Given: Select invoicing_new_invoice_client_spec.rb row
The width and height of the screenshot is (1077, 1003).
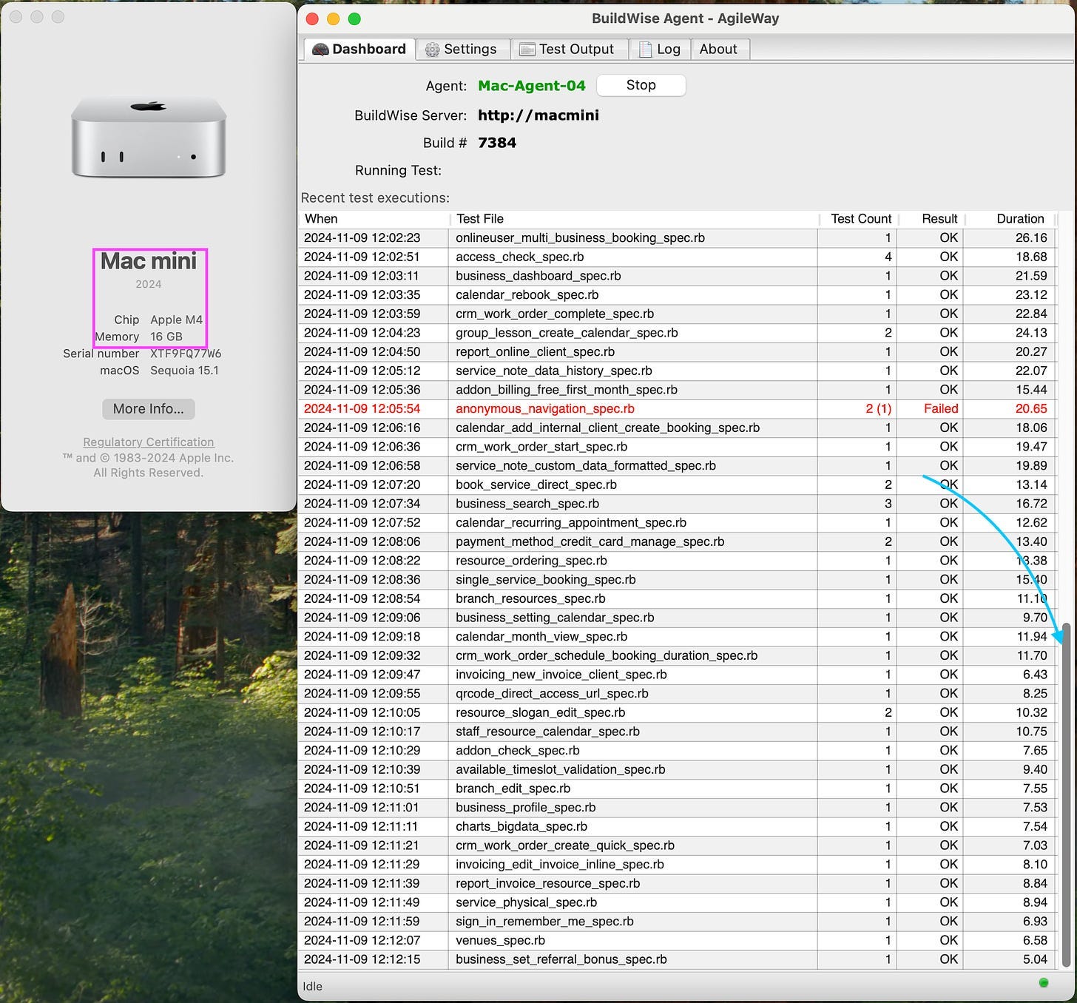Looking at the screenshot, I should (x=677, y=675).
